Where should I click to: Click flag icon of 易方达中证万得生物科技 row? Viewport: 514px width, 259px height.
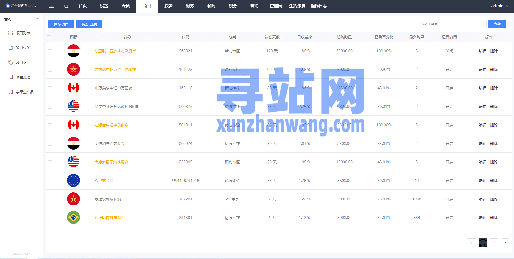click(x=74, y=69)
